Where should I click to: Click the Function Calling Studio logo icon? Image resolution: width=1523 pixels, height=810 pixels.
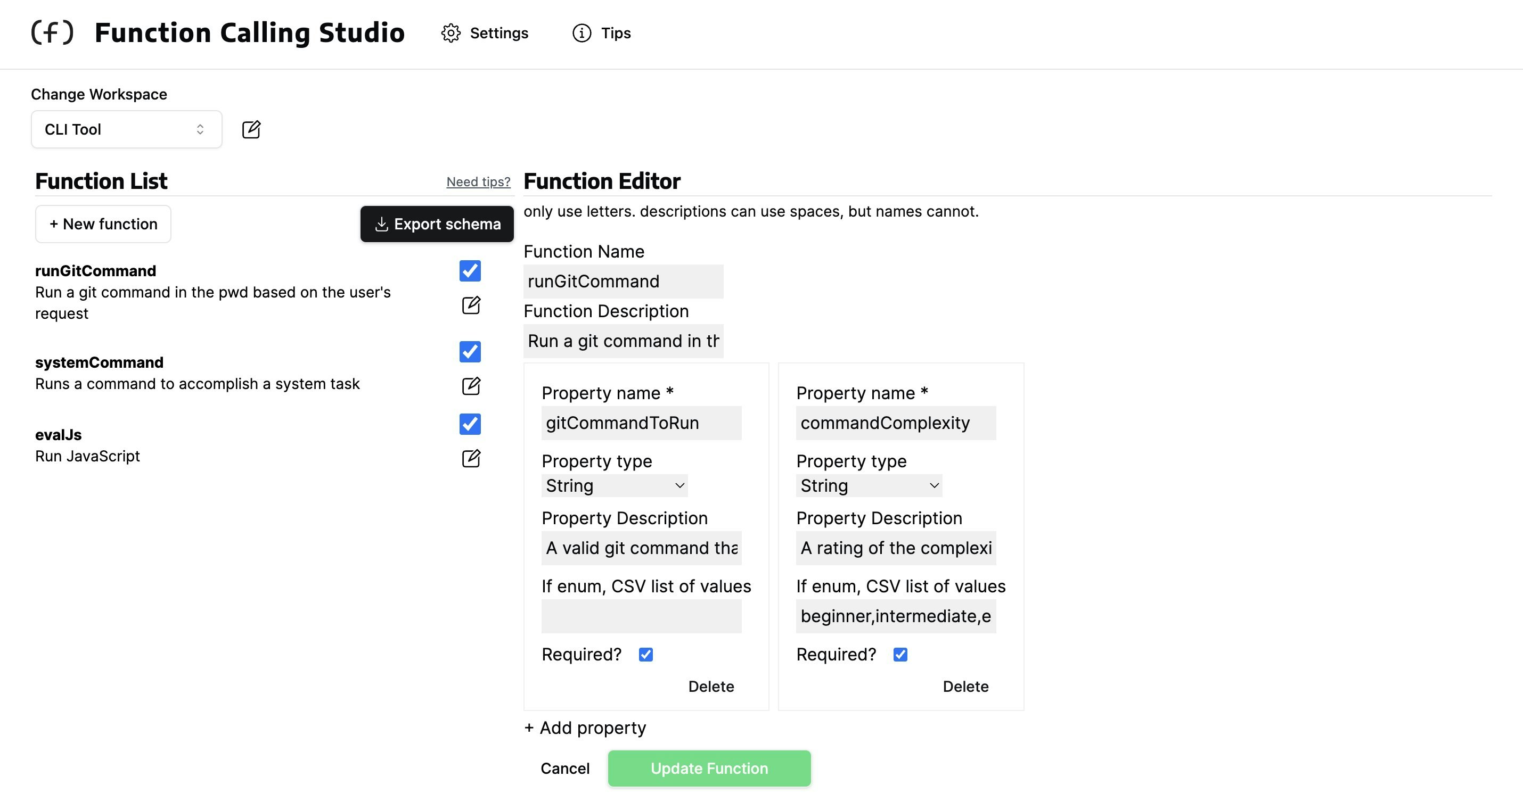52,32
